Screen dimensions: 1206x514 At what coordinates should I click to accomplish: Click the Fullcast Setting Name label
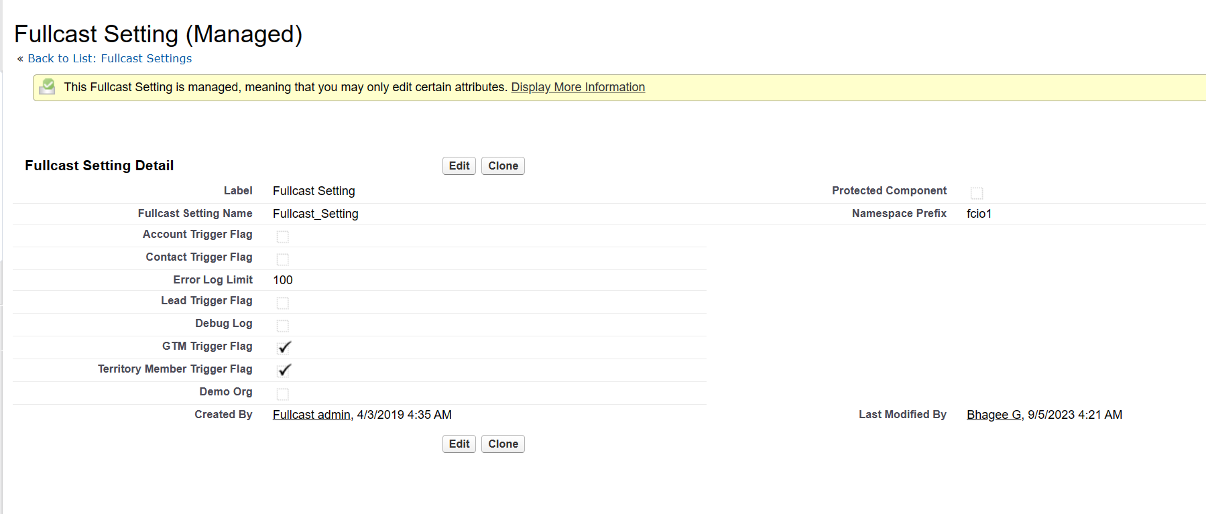tap(195, 214)
